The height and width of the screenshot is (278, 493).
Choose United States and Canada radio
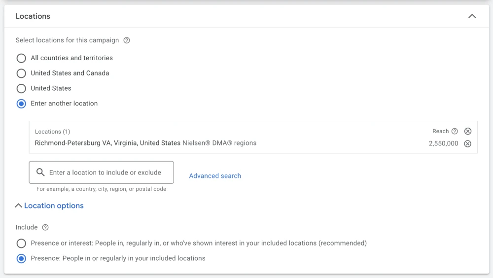(x=21, y=73)
